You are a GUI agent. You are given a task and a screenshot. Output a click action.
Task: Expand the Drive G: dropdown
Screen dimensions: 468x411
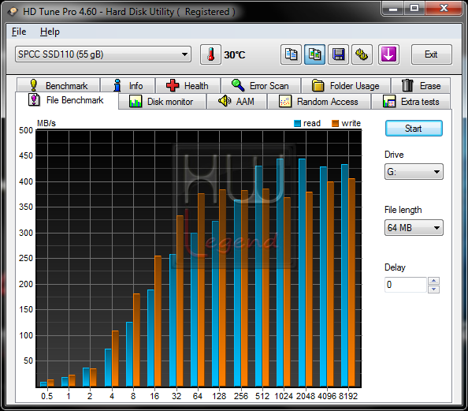[414, 171]
